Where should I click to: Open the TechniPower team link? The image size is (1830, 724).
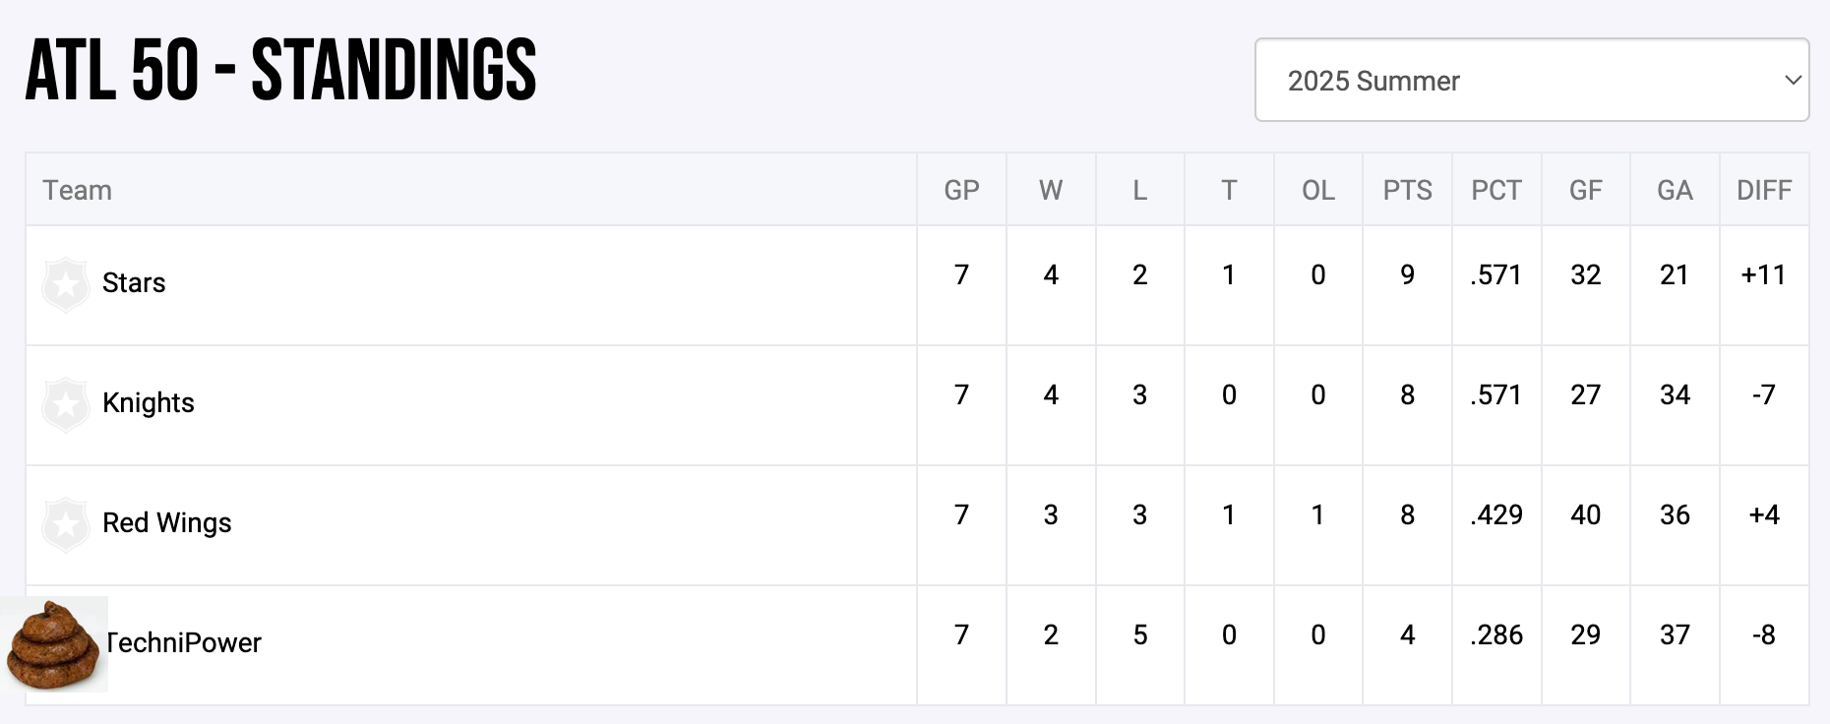point(185,643)
